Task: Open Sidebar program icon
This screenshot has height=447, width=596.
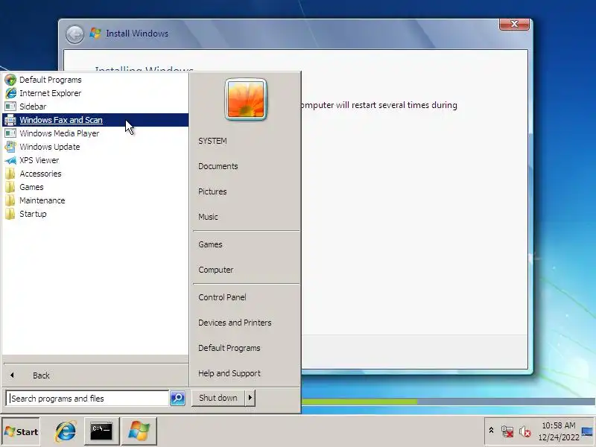Action: tap(10, 107)
